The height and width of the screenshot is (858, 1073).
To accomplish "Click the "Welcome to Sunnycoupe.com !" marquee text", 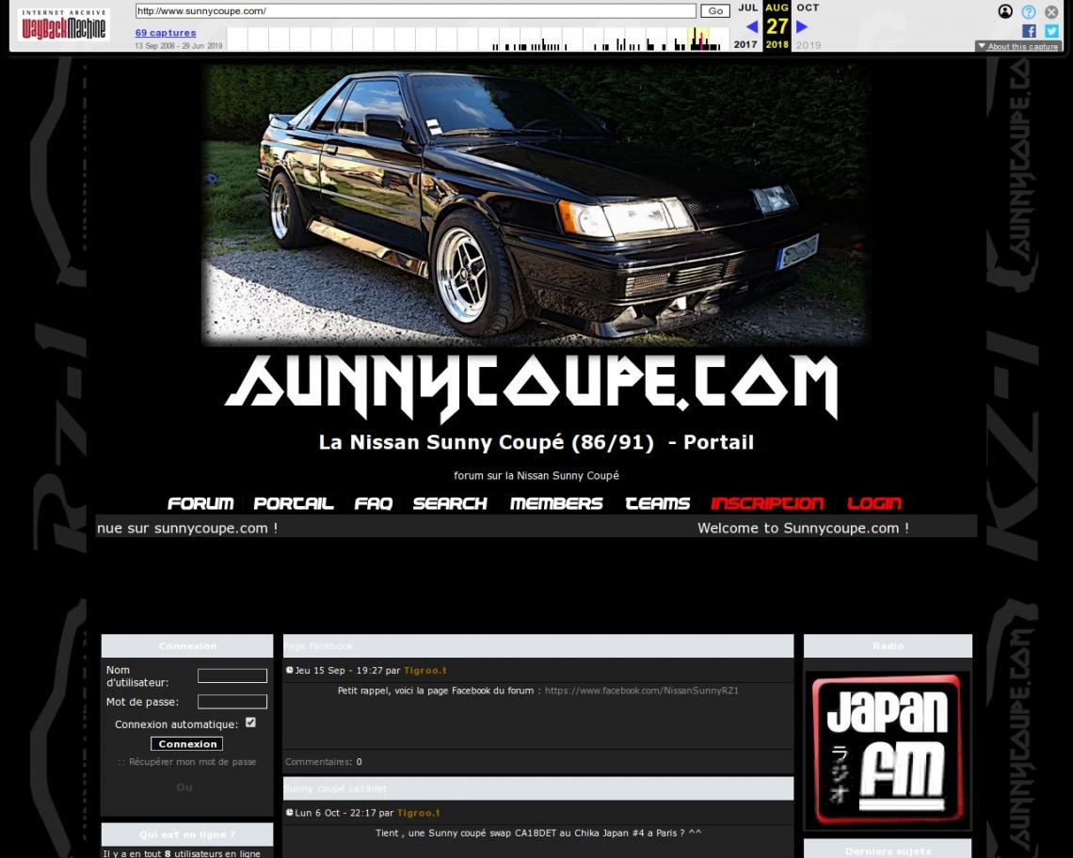I will point(804,528).
